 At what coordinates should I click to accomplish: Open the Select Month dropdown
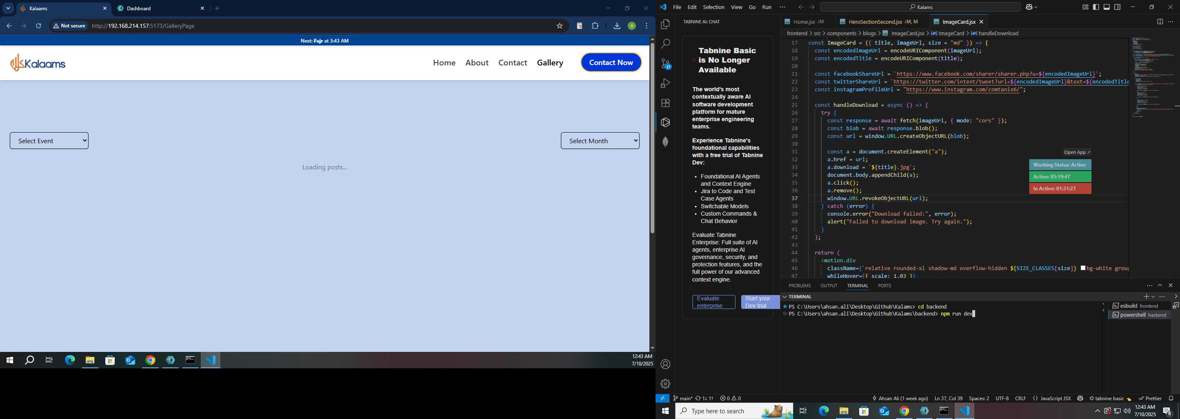pyautogui.click(x=600, y=141)
